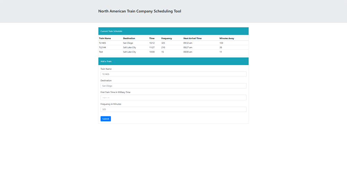Click the Submit button
The height and width of the screenshot is (173, 347).
[x=105, y=119]
